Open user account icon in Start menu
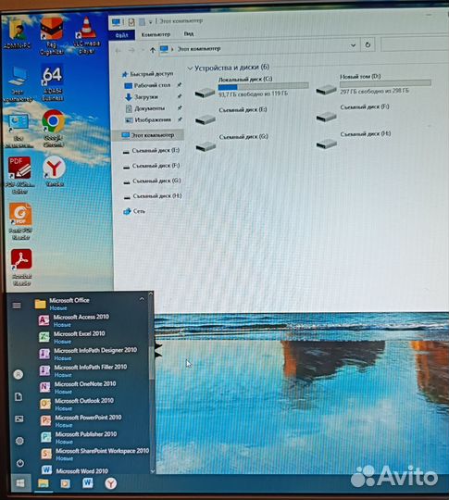449x500 pixels. 19,374
